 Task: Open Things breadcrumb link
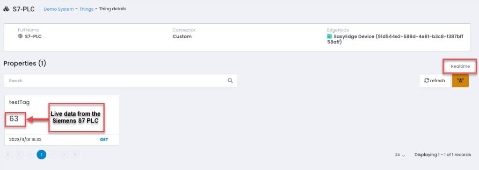(86, 9)
